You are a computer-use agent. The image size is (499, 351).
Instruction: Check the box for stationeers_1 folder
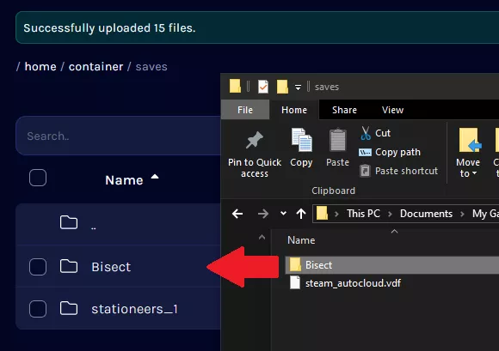(x=38, y=309)
